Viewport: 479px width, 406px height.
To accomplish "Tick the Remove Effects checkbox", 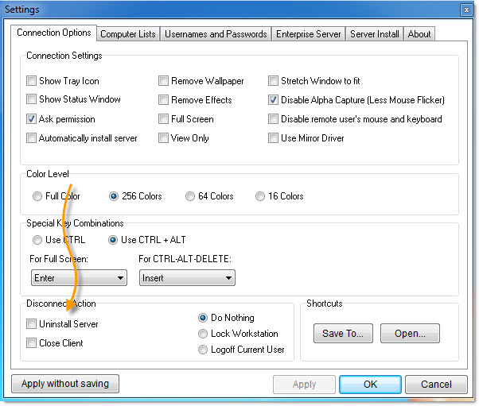I will click(163, 100).
